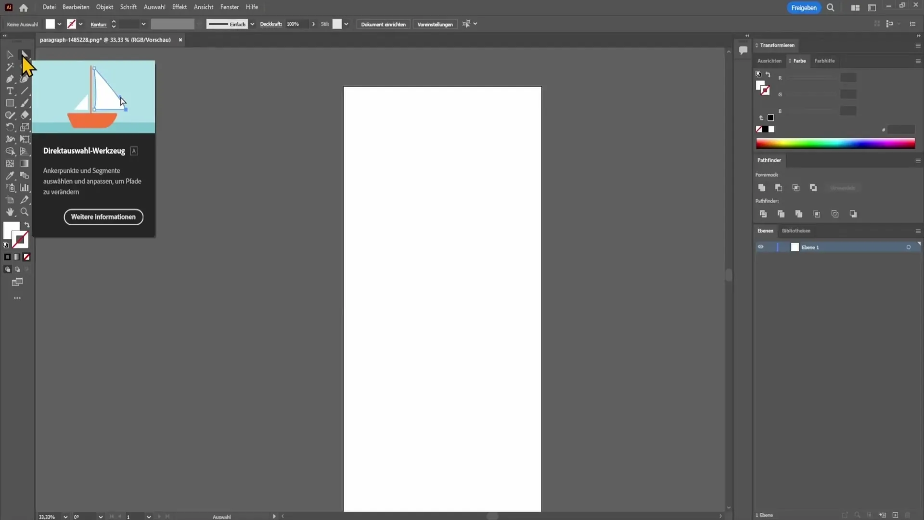Pick a color from the RGB spectrum bar

point(835,143)
